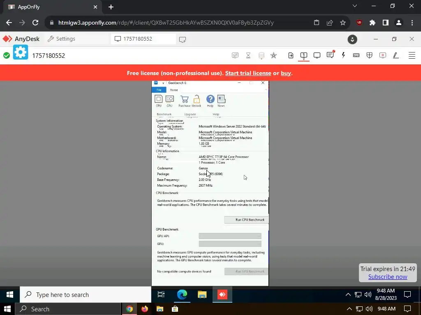The image size is (421, 315).
Task: Open the whiteboard pen icon
Action: click(x=396, y=55)
